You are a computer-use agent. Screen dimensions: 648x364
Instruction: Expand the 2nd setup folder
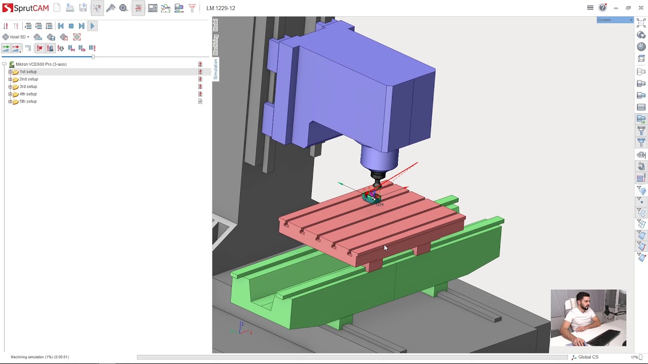10,79
